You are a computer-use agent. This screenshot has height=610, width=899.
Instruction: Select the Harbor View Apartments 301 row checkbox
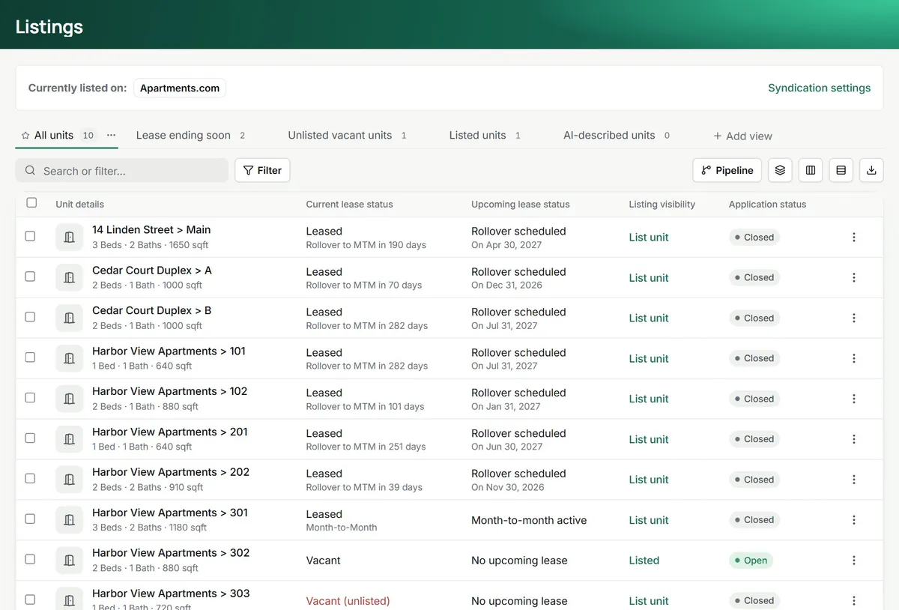pos(30,519)
